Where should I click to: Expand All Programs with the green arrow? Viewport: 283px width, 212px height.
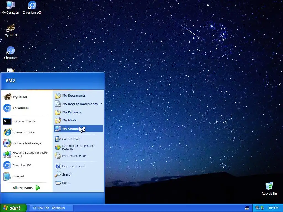26,188
